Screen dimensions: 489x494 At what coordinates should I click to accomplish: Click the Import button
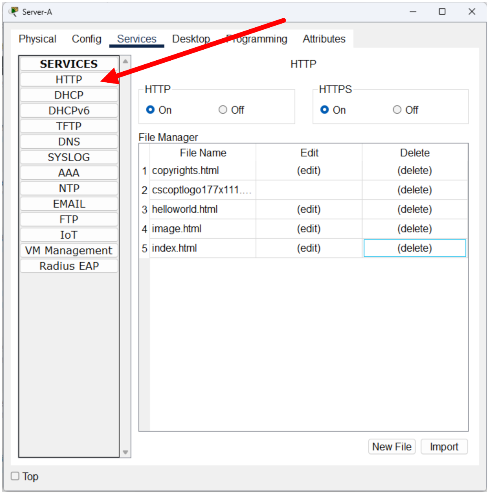444,447
